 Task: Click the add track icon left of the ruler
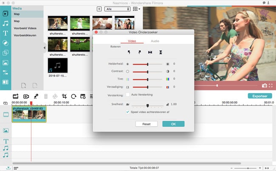(6, 103)
